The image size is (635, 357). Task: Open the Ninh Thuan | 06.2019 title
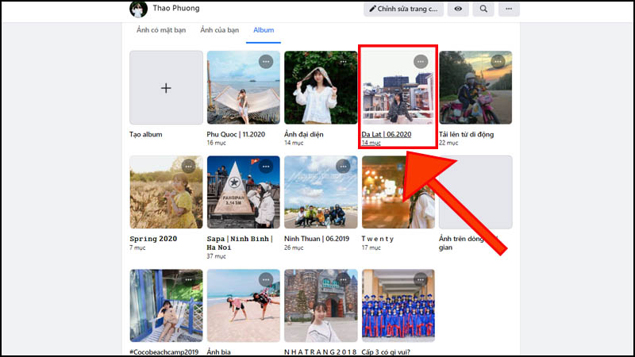(x=317, y=239)
